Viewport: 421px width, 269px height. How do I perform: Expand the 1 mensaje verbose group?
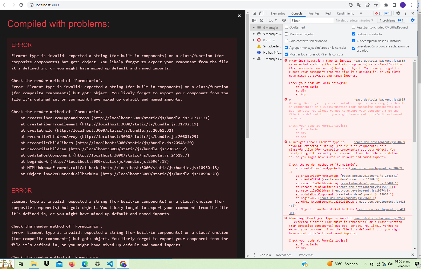click(254, 59)
